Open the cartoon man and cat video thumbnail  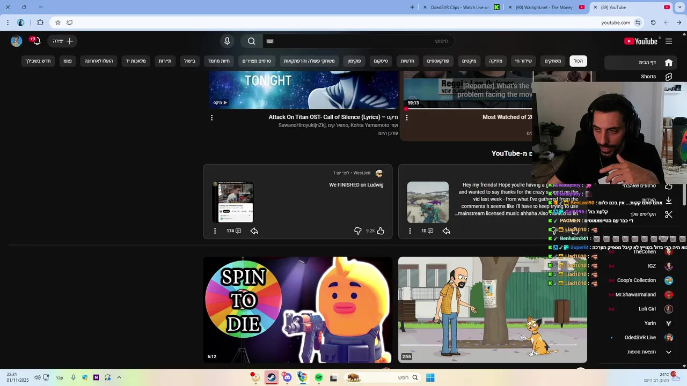493,310
